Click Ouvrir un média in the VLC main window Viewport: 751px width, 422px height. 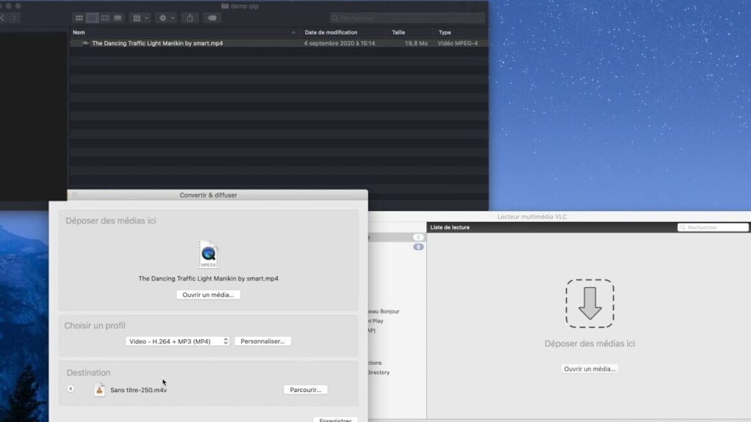(590, 369)
